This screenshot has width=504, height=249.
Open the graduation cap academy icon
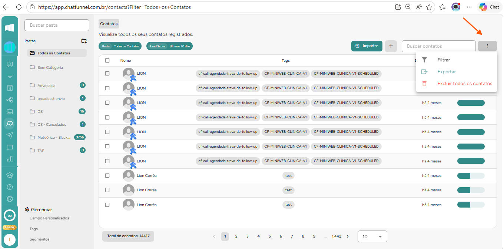pos(10,175)
